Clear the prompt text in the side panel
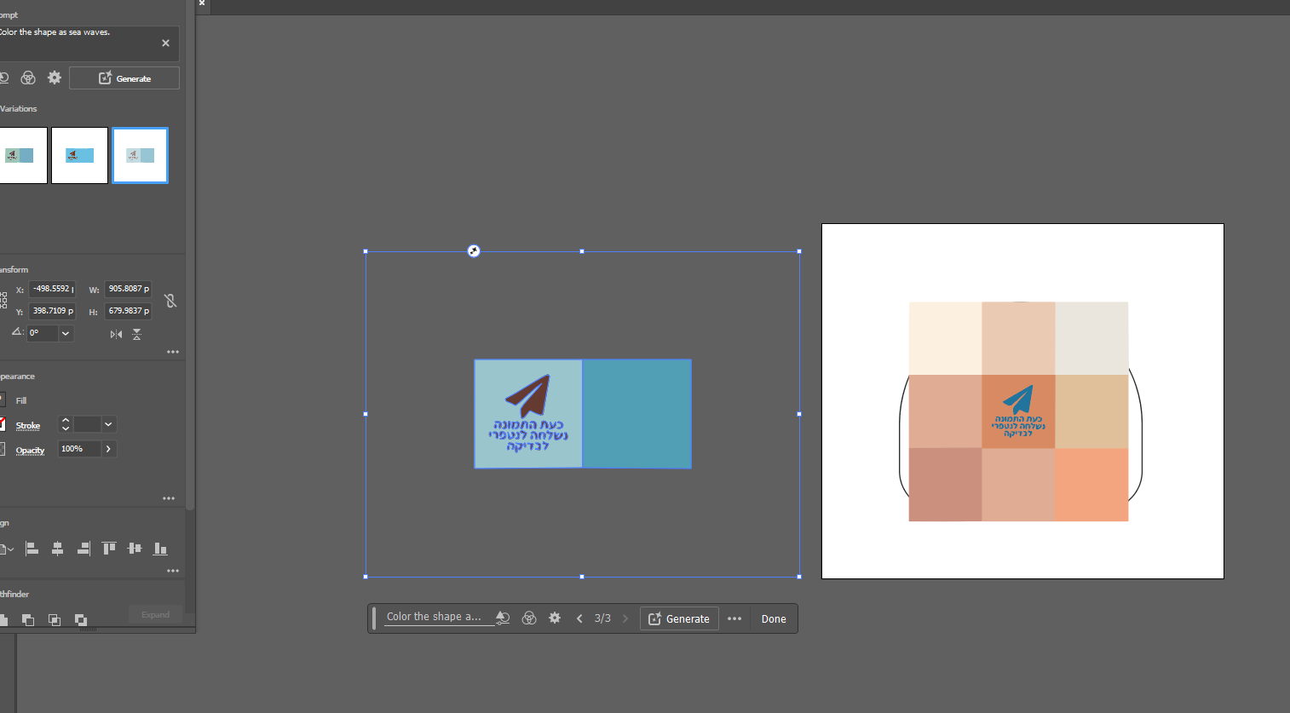Viewport: 1290px width, 713px height. coord(165,43)
